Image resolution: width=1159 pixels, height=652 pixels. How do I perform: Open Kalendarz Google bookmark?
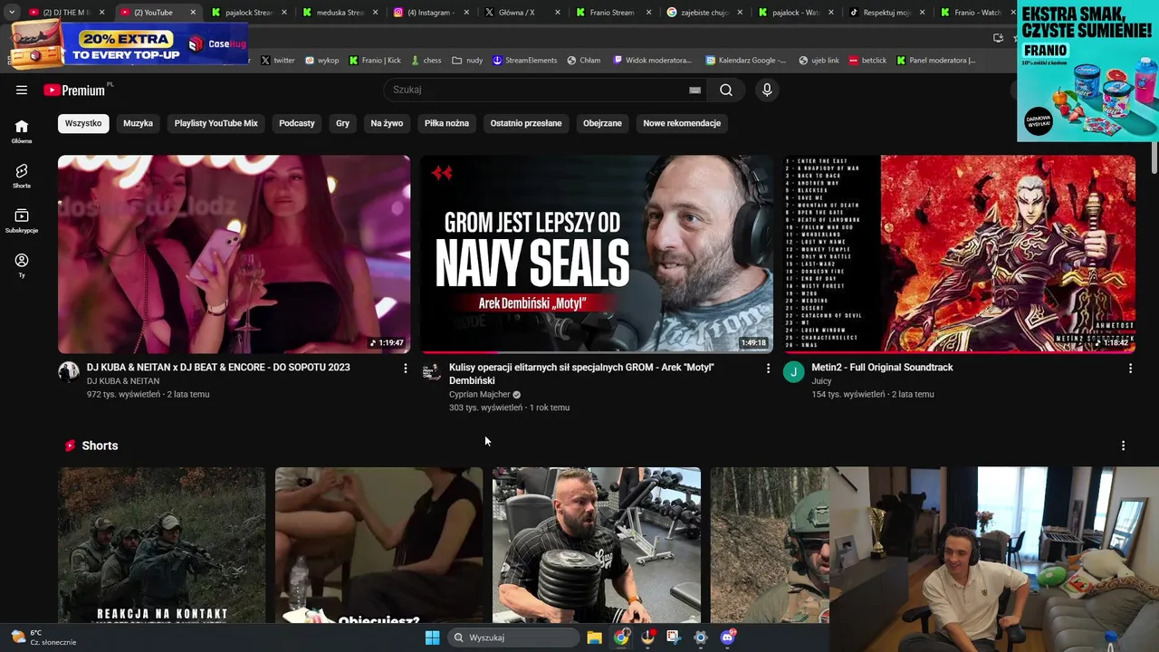747,60
